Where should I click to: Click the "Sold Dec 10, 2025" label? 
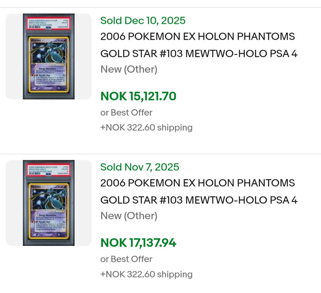click(x=143, y=21)
